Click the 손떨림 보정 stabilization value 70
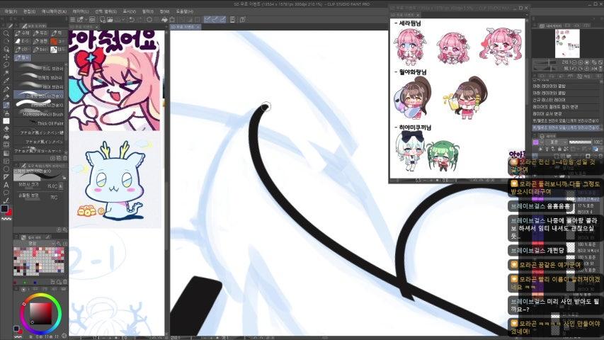This screenshot has width=604, height=340. point(54,197)
